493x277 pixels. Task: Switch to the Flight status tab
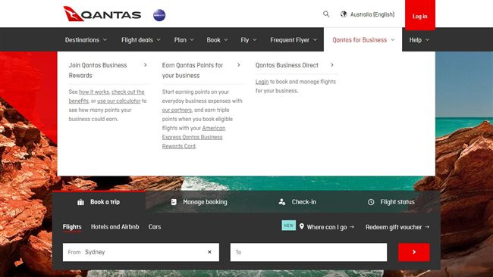coord(391,202)
